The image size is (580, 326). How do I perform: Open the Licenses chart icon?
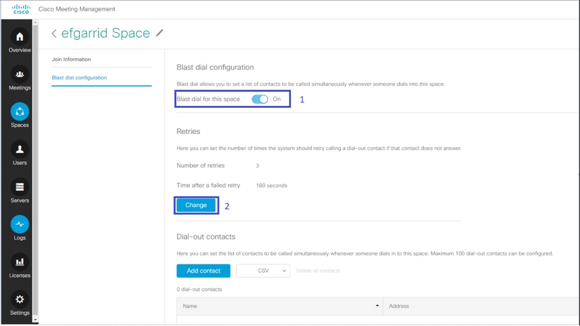(x=20, y=262)
